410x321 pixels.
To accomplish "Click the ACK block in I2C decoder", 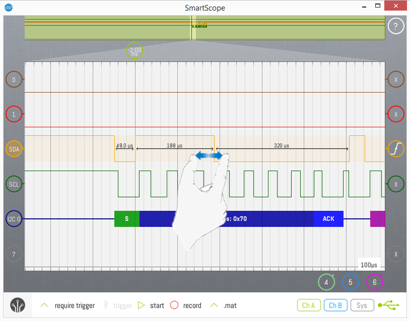I will click(x=328, y=219).
